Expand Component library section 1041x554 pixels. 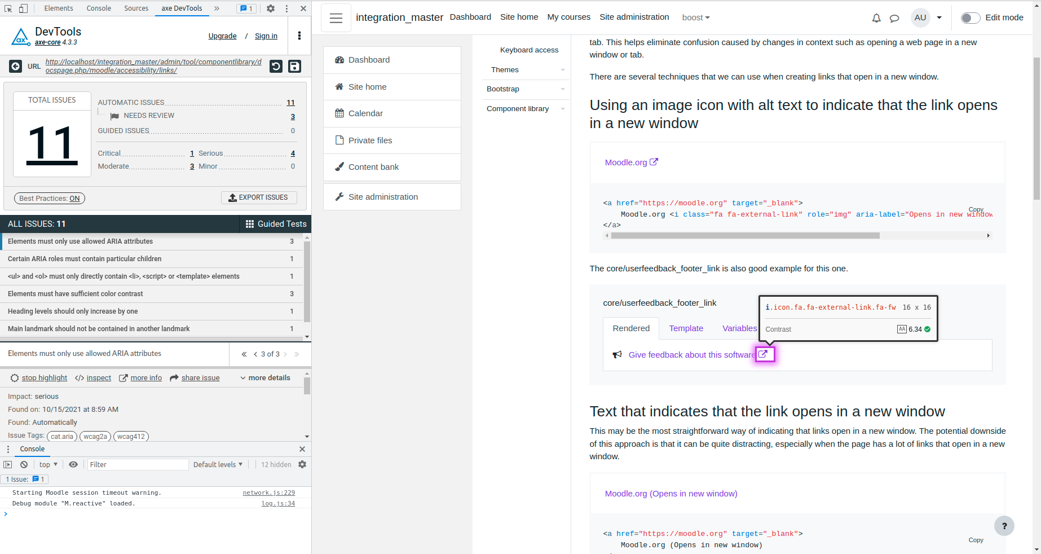[x=563, y=109]
